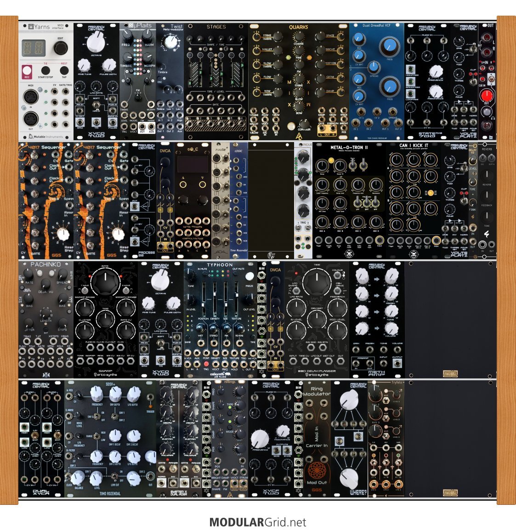The height and width of the screenshot is (532, 516).
Task: Flip the S.WAVE switch on Swamp
Action: pyautogui.click(x=125, y=291)
